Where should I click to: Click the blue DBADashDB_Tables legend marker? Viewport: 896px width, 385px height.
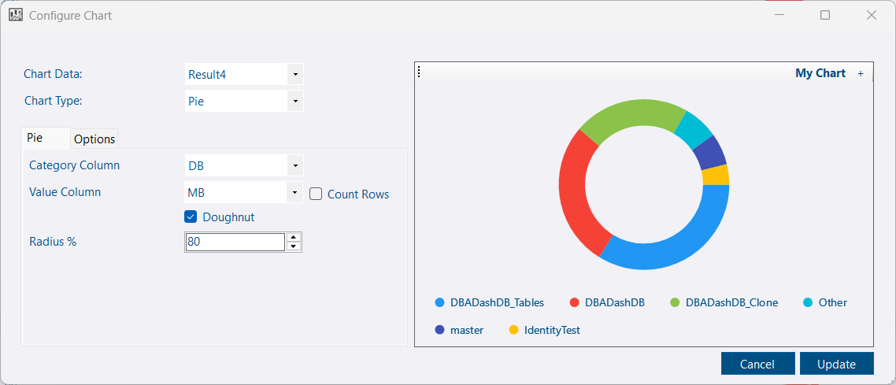pos(440,302)
